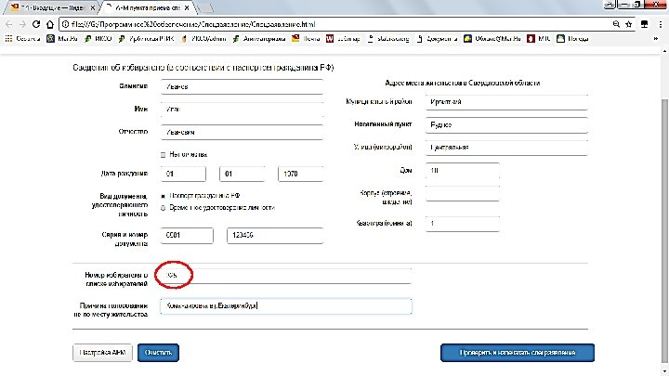
Task: Click the Квартира field showing 1
Action: (462, 224)
